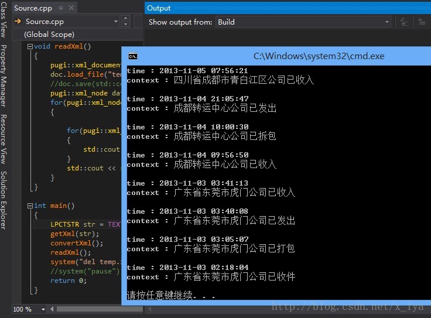Click the cmd.exe window title bar
Screen dimensions: 431x318
319,56
